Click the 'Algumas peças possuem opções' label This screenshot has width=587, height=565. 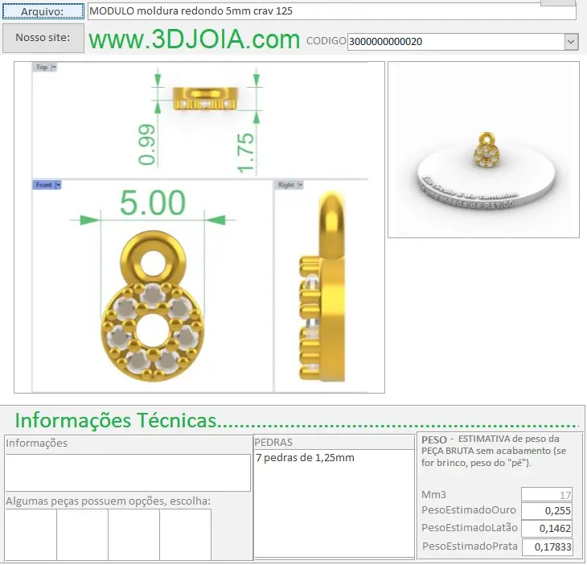pyautogui.click(x=109, y=501)
